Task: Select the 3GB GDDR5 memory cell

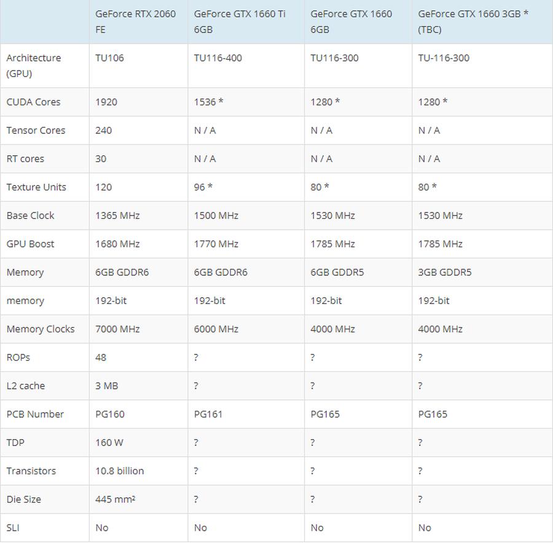Action: tap(445, 272)
